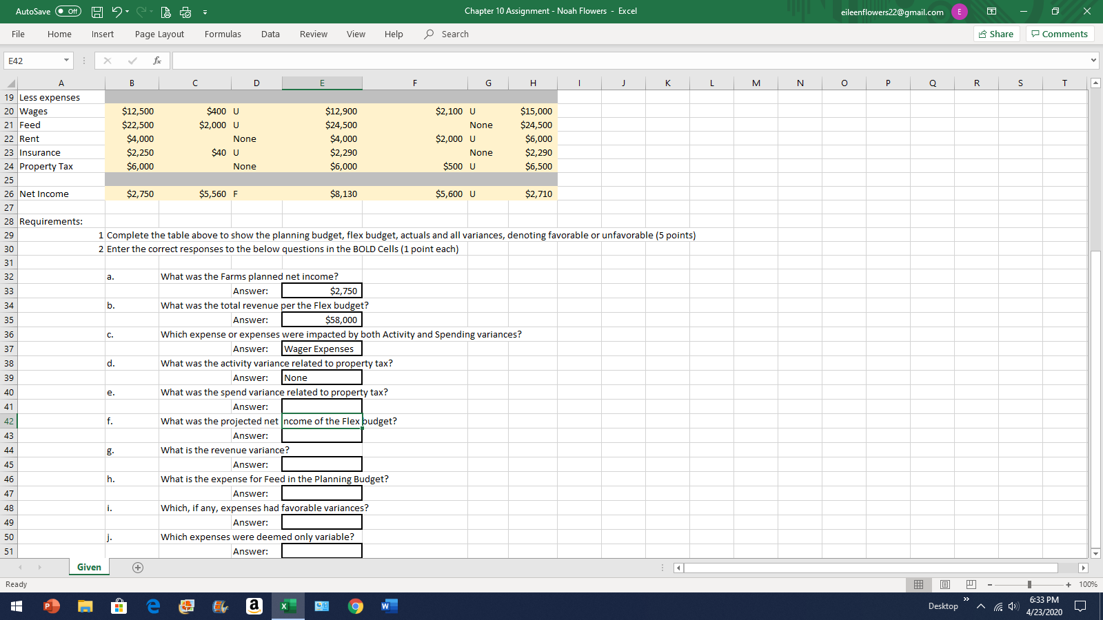Open Google Chrome from the taskbar

coord(356,606)
